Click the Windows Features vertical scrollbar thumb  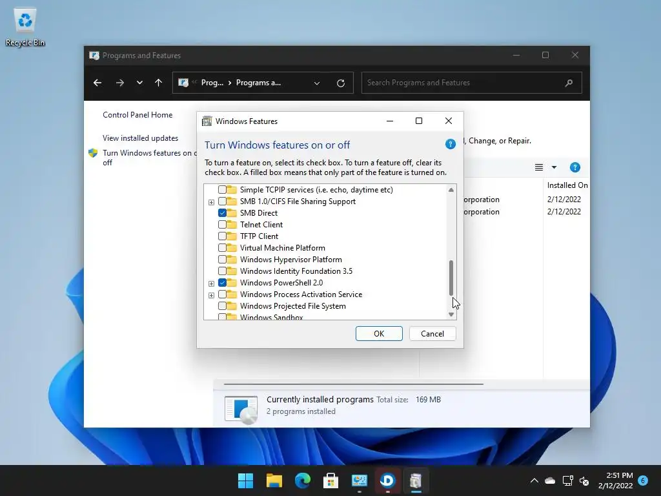pos(451,278)
